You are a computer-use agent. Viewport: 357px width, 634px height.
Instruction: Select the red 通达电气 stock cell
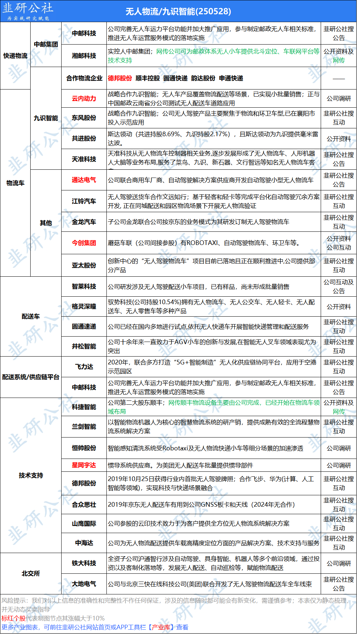click(84, 180)
